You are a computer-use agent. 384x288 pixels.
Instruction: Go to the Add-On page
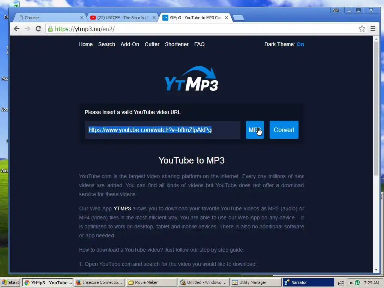[x=130, y=44]
